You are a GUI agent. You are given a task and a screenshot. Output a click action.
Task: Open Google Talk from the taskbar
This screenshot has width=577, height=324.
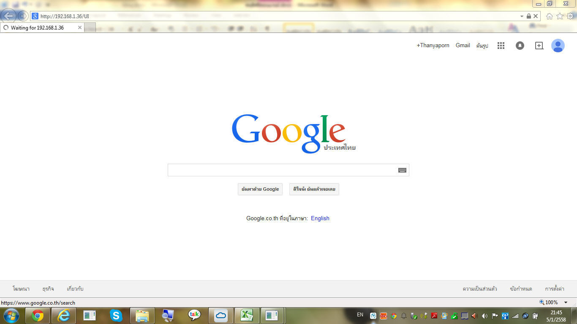pos(194,316)
